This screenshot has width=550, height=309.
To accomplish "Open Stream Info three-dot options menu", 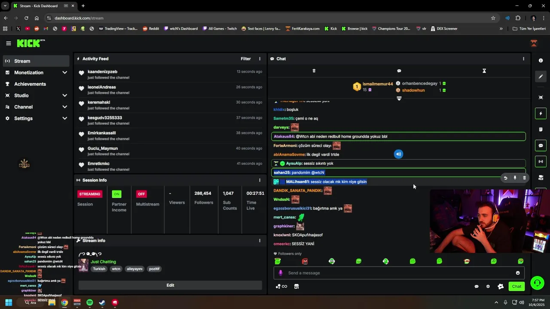I will [x=260, y=241].
